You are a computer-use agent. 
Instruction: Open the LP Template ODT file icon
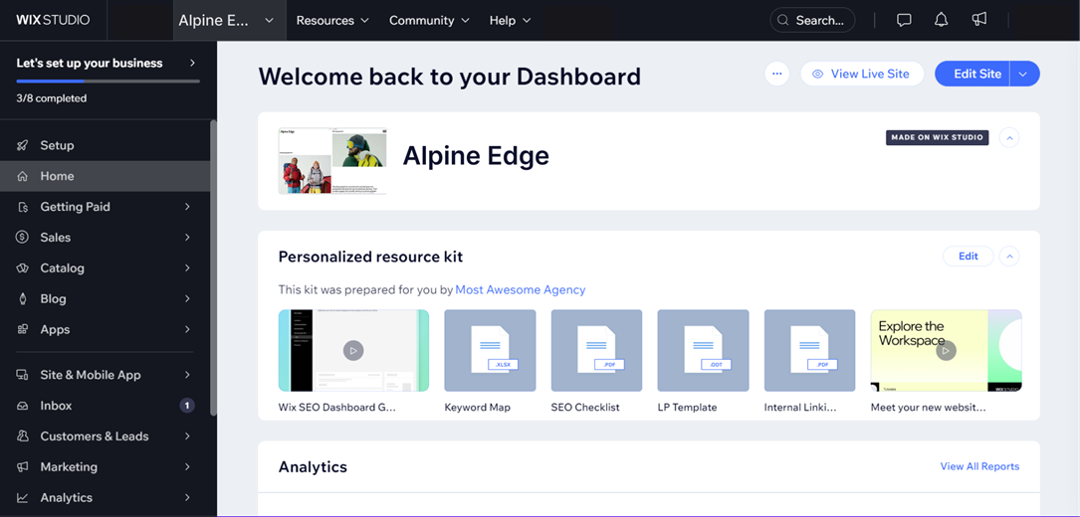[703, 350]
